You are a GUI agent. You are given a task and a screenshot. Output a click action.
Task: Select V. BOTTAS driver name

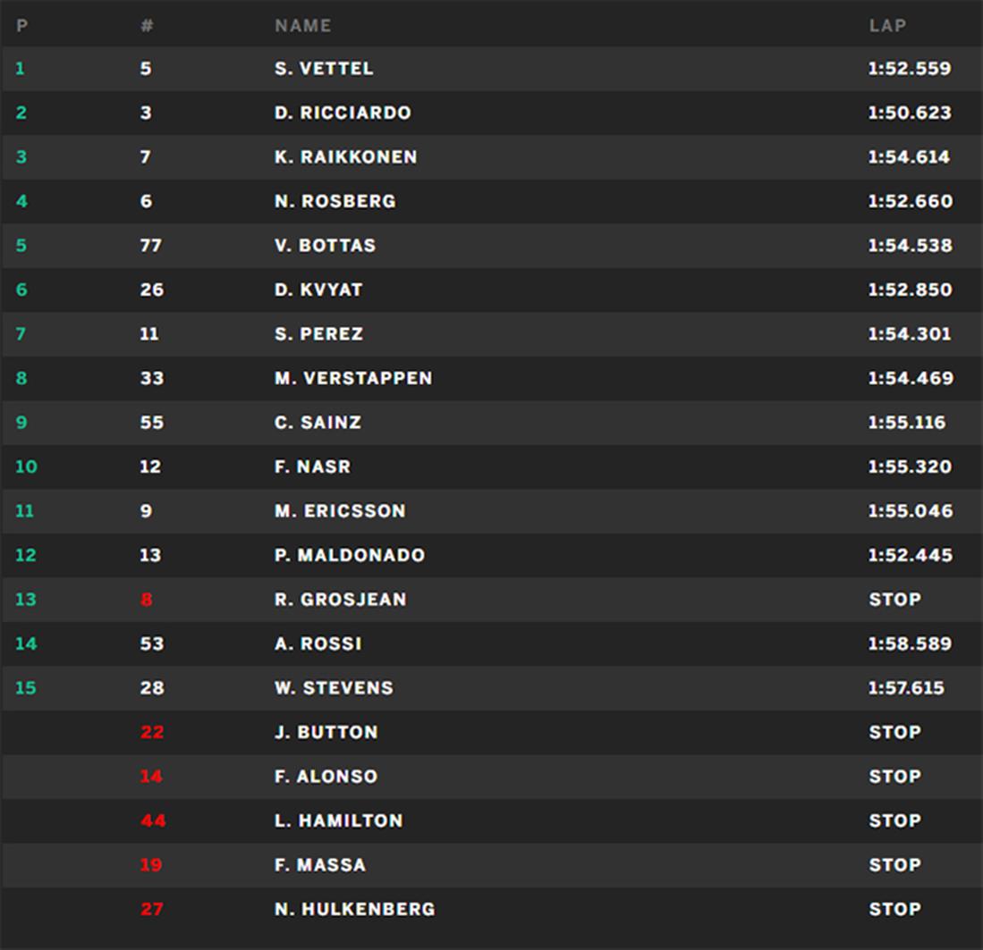[x=325, y=246]
